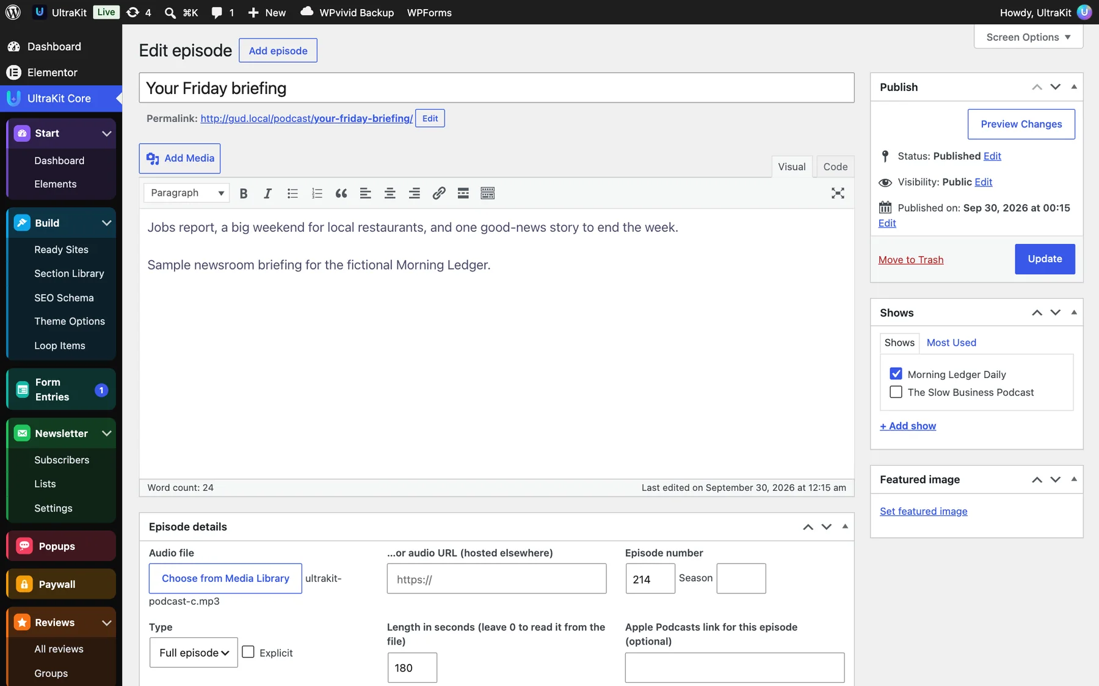The image size is (1099, 686).
Task: Open comments from the admin bar
Action: pyautogui.click(x=223, y=12)
